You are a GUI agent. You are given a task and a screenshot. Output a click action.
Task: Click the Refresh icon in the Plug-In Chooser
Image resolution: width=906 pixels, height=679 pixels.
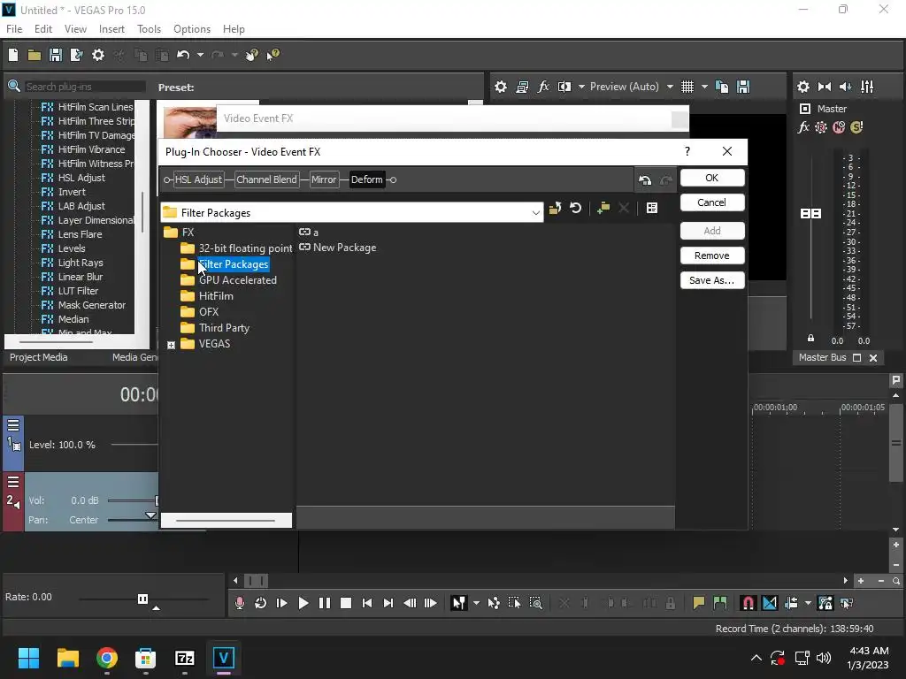575,208
